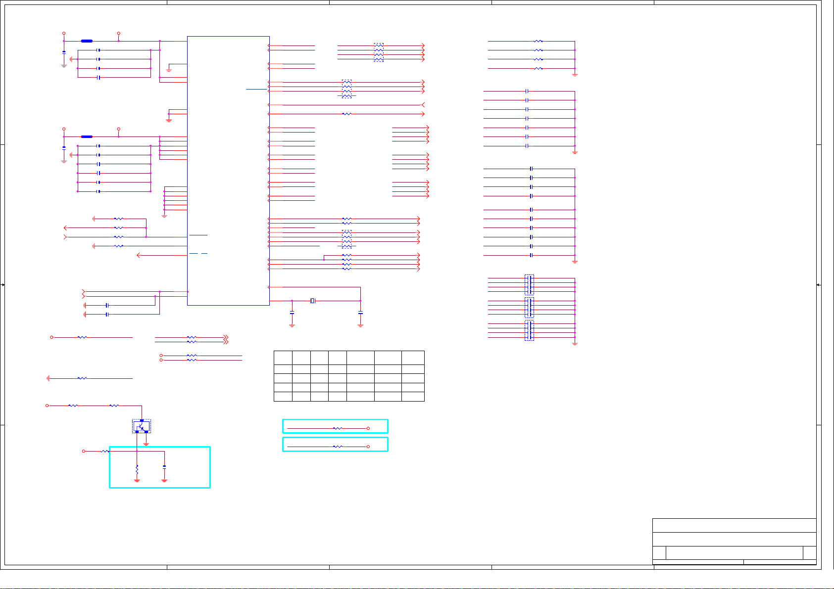
Task: Click the ground symbol beside the transistor emitter
Action: 146,444
